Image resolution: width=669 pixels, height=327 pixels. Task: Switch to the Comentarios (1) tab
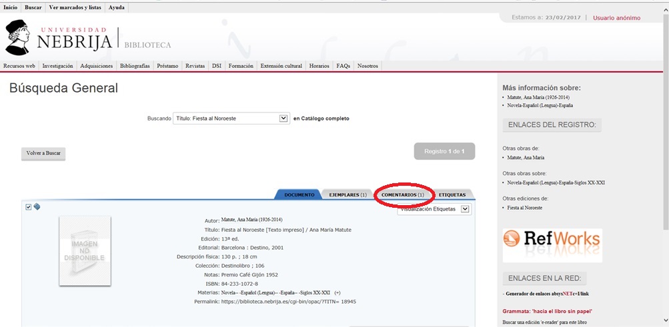tap(403, 194)
